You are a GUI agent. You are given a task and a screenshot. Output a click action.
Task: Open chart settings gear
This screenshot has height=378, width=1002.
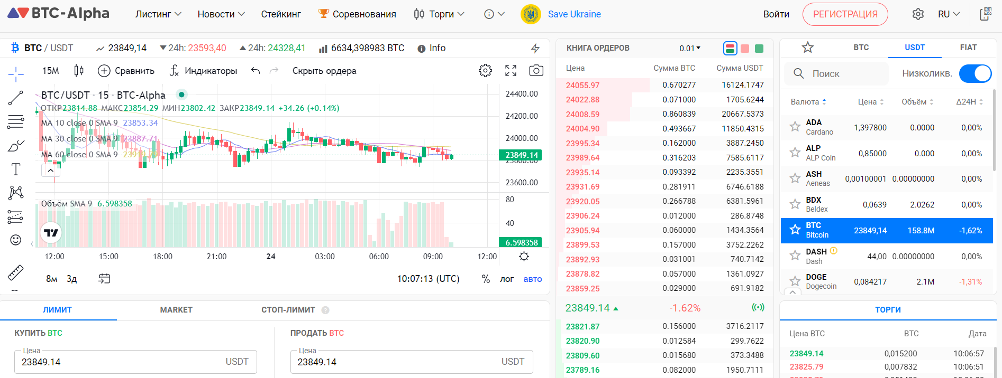pyautogui.click(x=485, y=70)
